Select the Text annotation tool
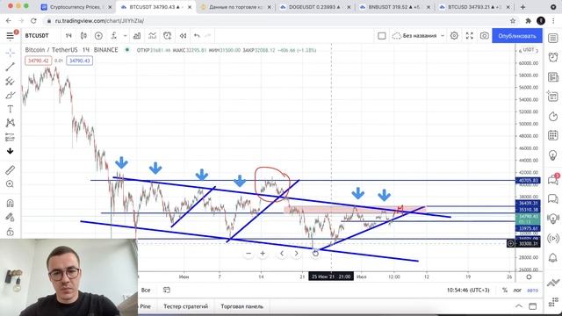Image resolution: width=562 pixels, height=316 pixels. pyautogui.click(x=10, y=109)
